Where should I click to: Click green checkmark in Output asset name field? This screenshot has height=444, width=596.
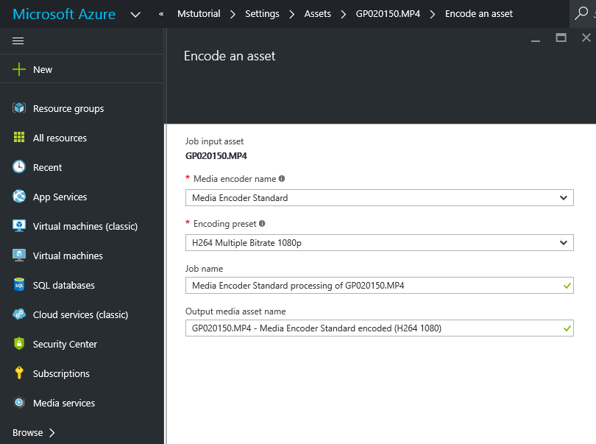click(567, 328)
